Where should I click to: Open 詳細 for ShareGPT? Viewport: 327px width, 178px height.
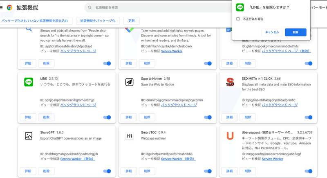[x=28, y=171]
